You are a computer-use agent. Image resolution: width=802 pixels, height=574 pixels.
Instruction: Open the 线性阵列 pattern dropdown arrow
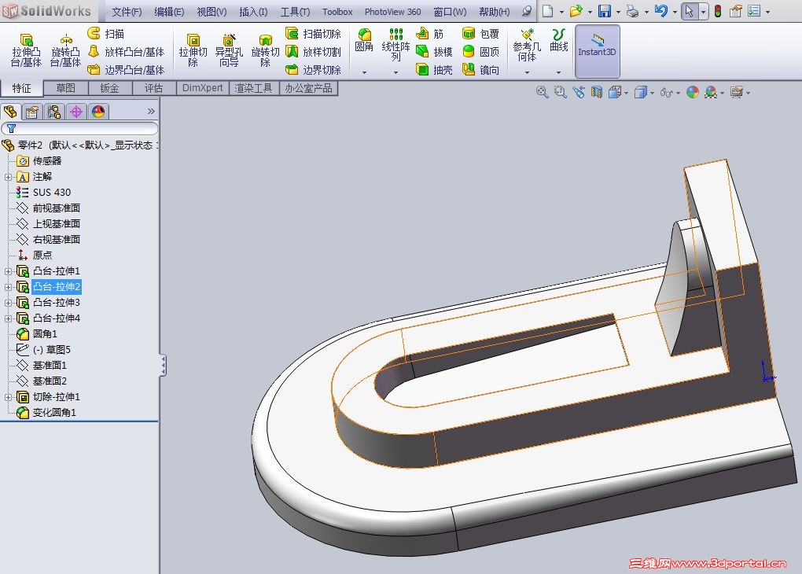[395, 72]
